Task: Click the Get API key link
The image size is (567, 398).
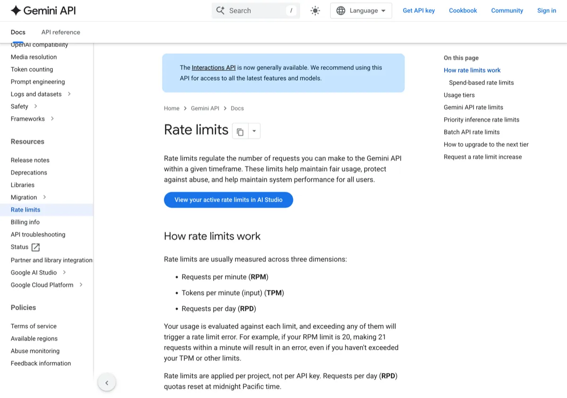Action: pyautogui.click(x=419, y=10)
